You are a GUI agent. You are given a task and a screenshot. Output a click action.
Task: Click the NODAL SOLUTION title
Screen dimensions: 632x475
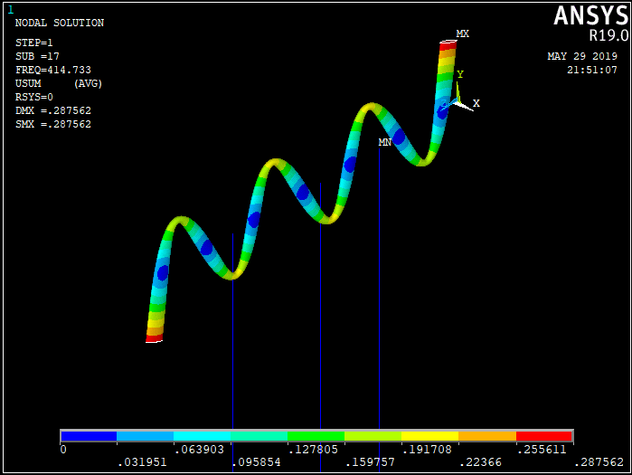(x=60, y=23)
